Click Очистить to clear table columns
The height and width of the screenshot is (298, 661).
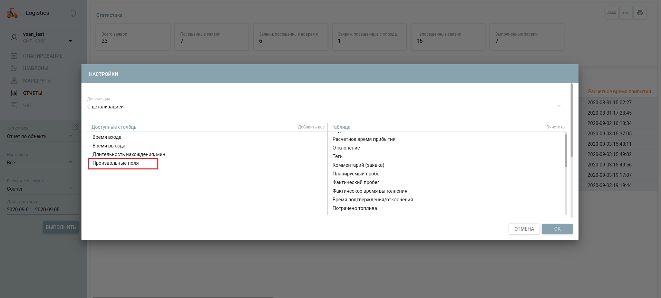tap(555, 127)
